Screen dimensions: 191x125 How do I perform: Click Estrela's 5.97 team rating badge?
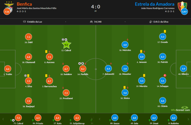pyautogui.click(x=184, y=12)
